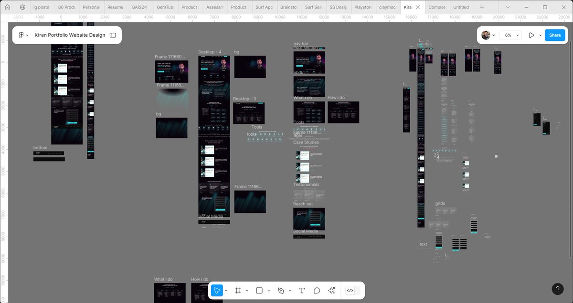573x303 pixels.
Task: Start presentation with the play icon
Action: tap(531, 35)
